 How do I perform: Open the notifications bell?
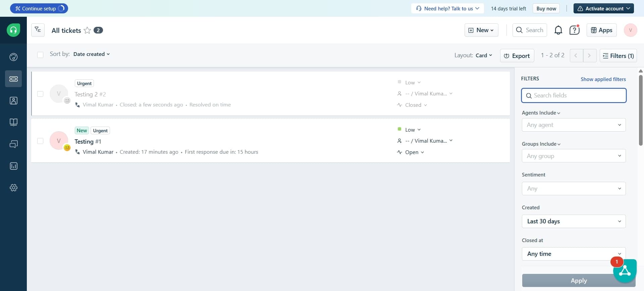coord(558,30)
